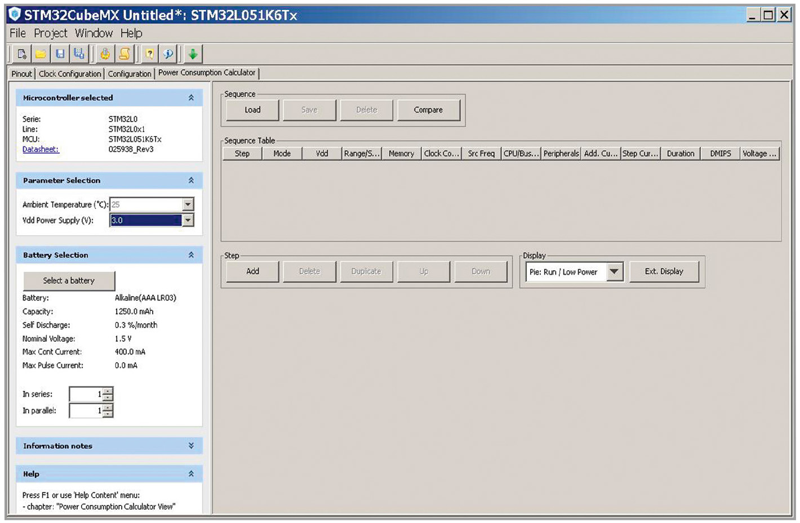Click the Duplicate step button

(366, 271)
